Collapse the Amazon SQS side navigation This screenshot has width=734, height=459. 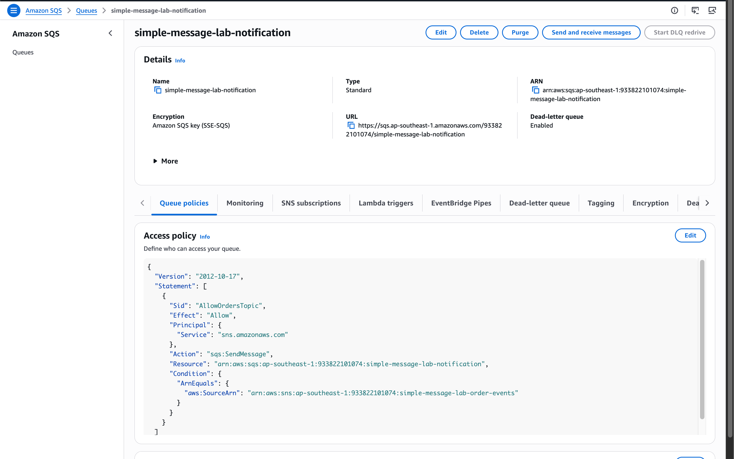[x=110, y=33]
